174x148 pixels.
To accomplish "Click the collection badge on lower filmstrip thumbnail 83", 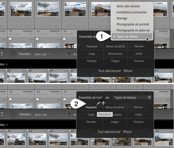I will tap(41, 144).
